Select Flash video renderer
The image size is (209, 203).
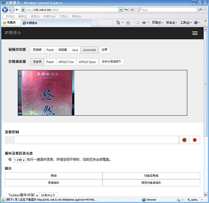50,50
